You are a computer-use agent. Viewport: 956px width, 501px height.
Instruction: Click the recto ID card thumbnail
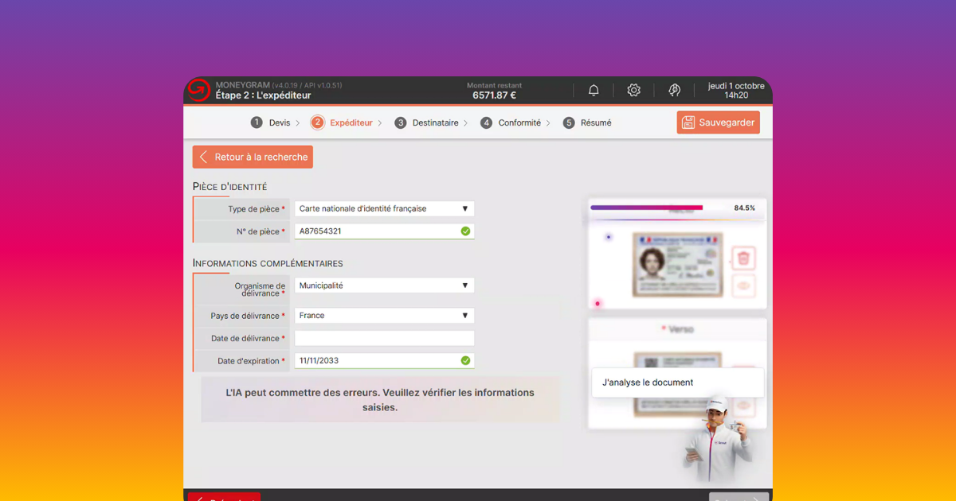[x=678, y=265]
